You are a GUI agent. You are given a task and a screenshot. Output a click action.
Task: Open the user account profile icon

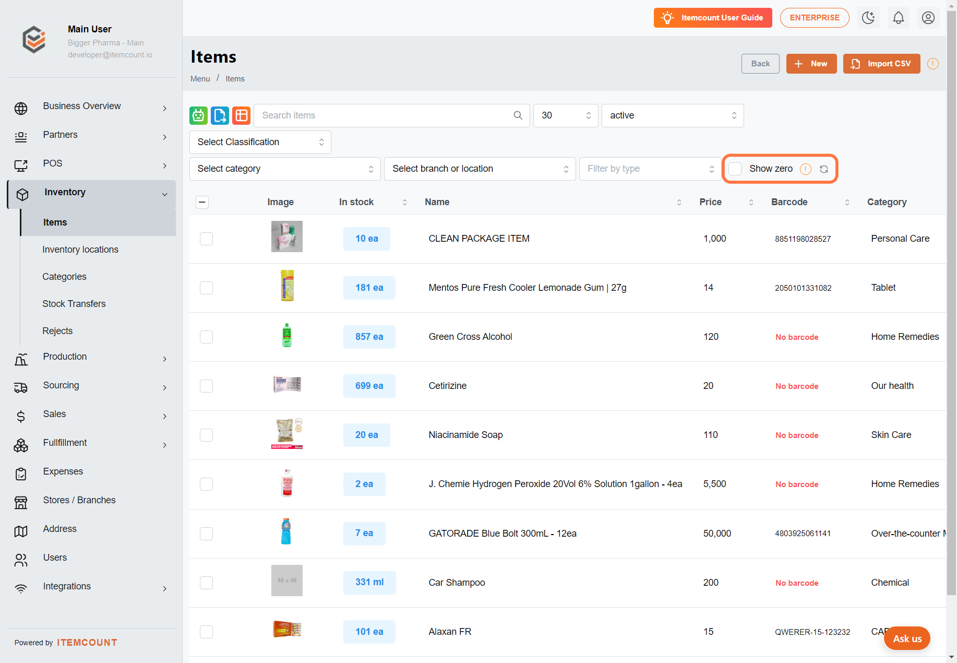click(x=928, y=18)
